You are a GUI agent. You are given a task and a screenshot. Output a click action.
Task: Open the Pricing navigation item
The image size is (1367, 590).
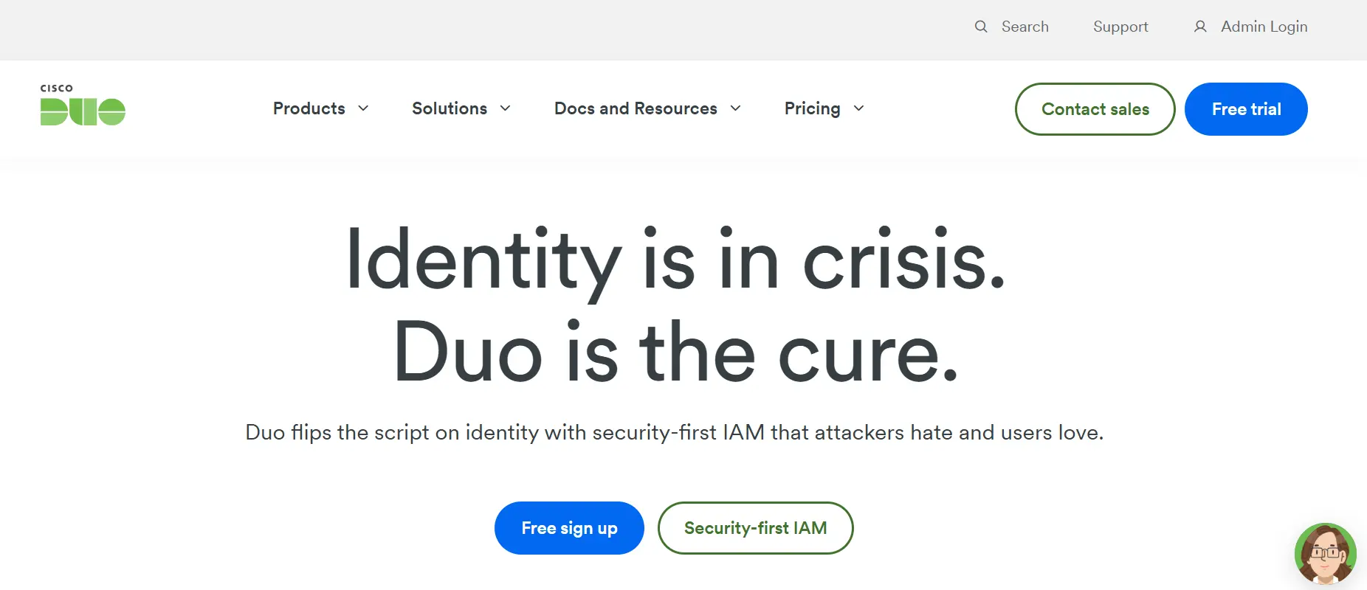812,108
